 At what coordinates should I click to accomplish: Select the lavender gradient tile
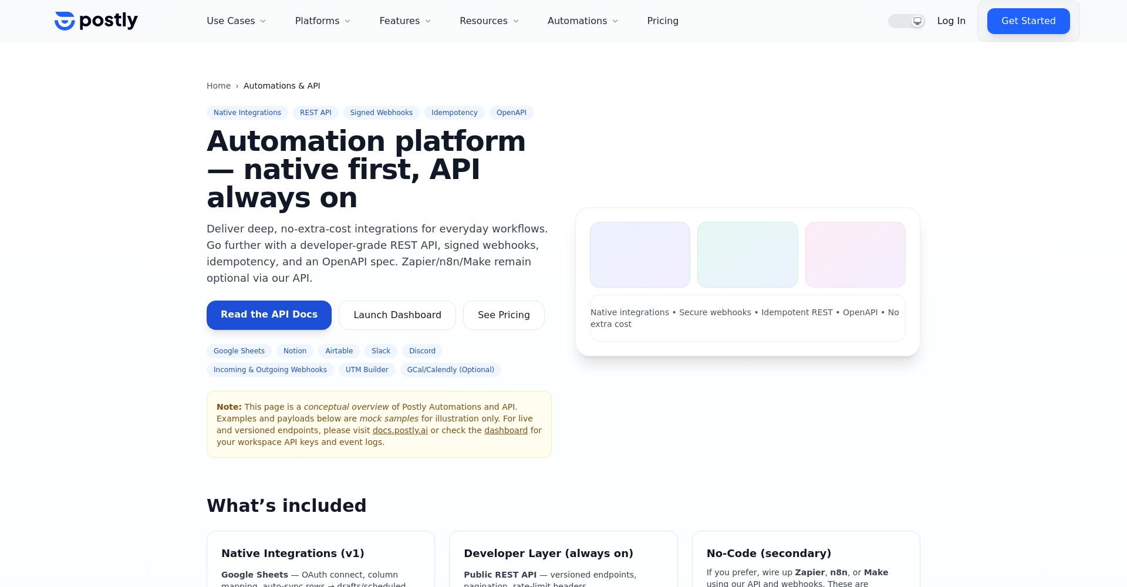[640, 255]
